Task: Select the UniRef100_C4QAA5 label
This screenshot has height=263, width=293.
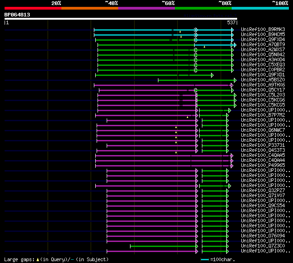Action: coord(263,156)
